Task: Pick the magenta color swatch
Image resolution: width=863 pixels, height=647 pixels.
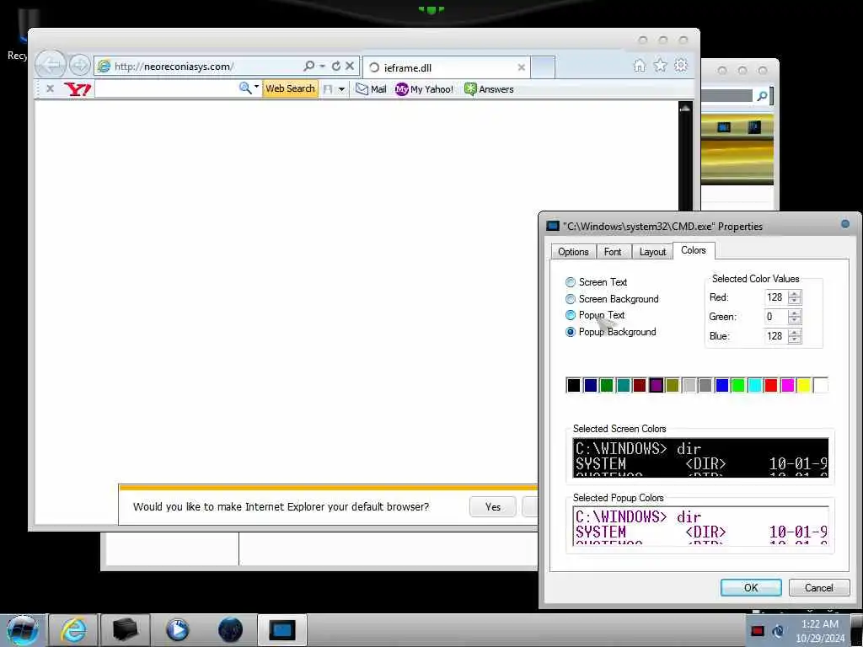Action: 788,386
